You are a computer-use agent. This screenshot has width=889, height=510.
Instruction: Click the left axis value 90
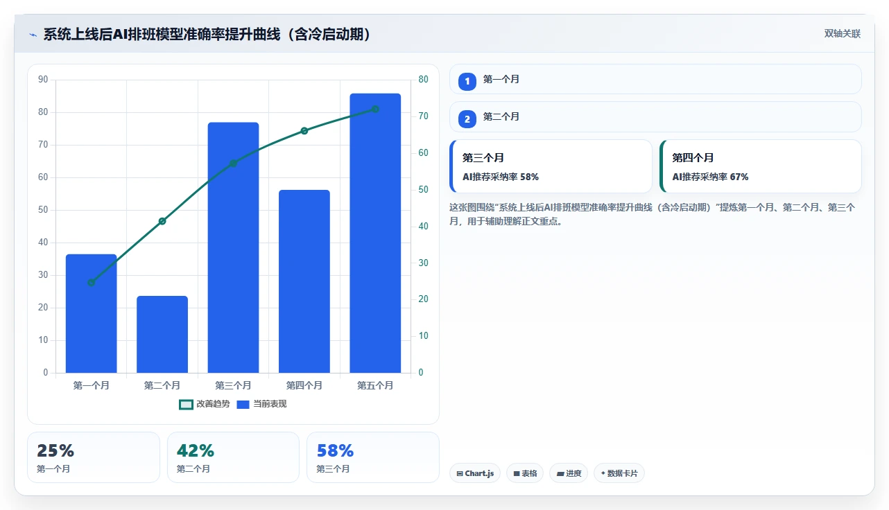43,80
